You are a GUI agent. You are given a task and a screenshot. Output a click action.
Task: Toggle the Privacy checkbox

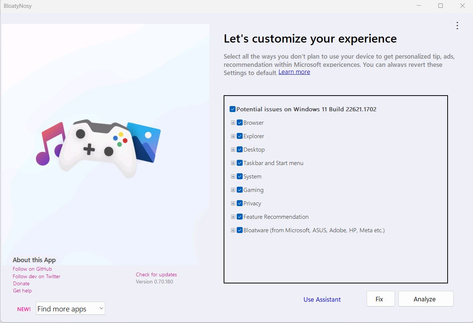click(x=240, y=203)
